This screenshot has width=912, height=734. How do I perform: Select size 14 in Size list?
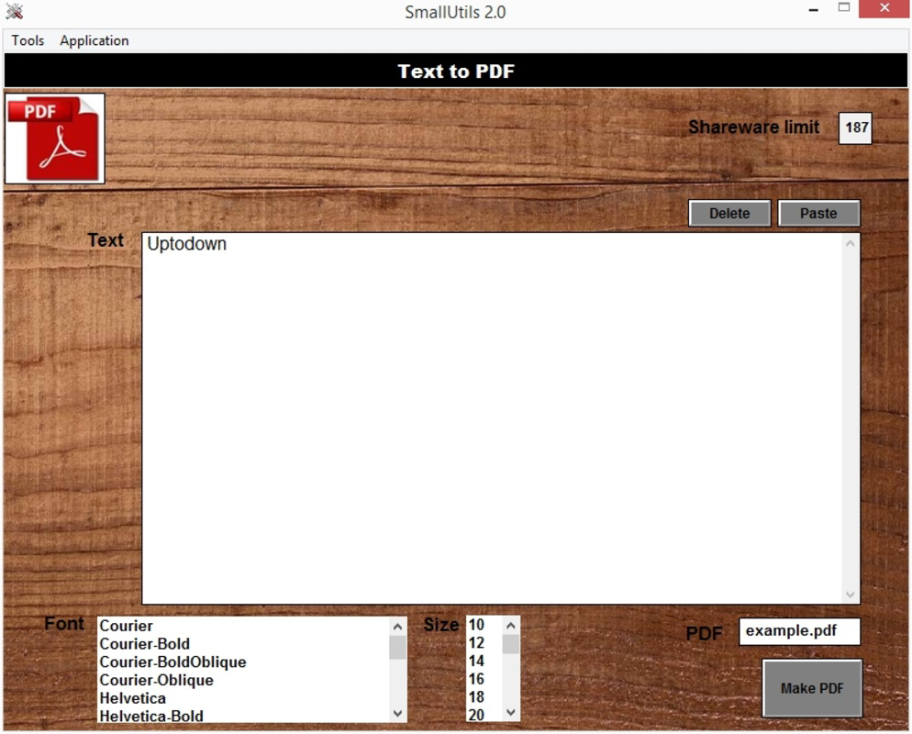484,661
